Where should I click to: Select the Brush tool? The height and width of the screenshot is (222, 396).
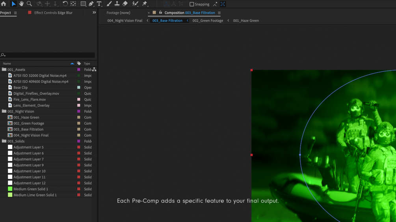click(x=109, y=4)
